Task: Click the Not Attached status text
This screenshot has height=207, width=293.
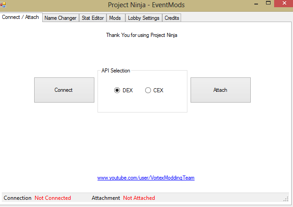Action: 139,198
